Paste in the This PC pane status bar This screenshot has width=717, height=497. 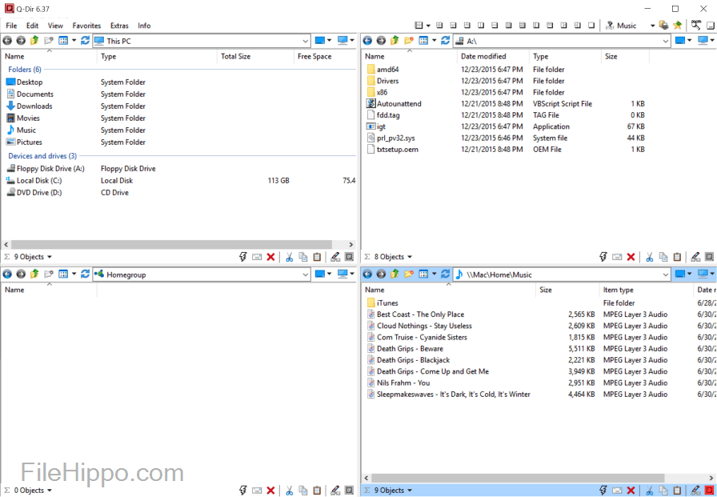(x=317, y=257)
